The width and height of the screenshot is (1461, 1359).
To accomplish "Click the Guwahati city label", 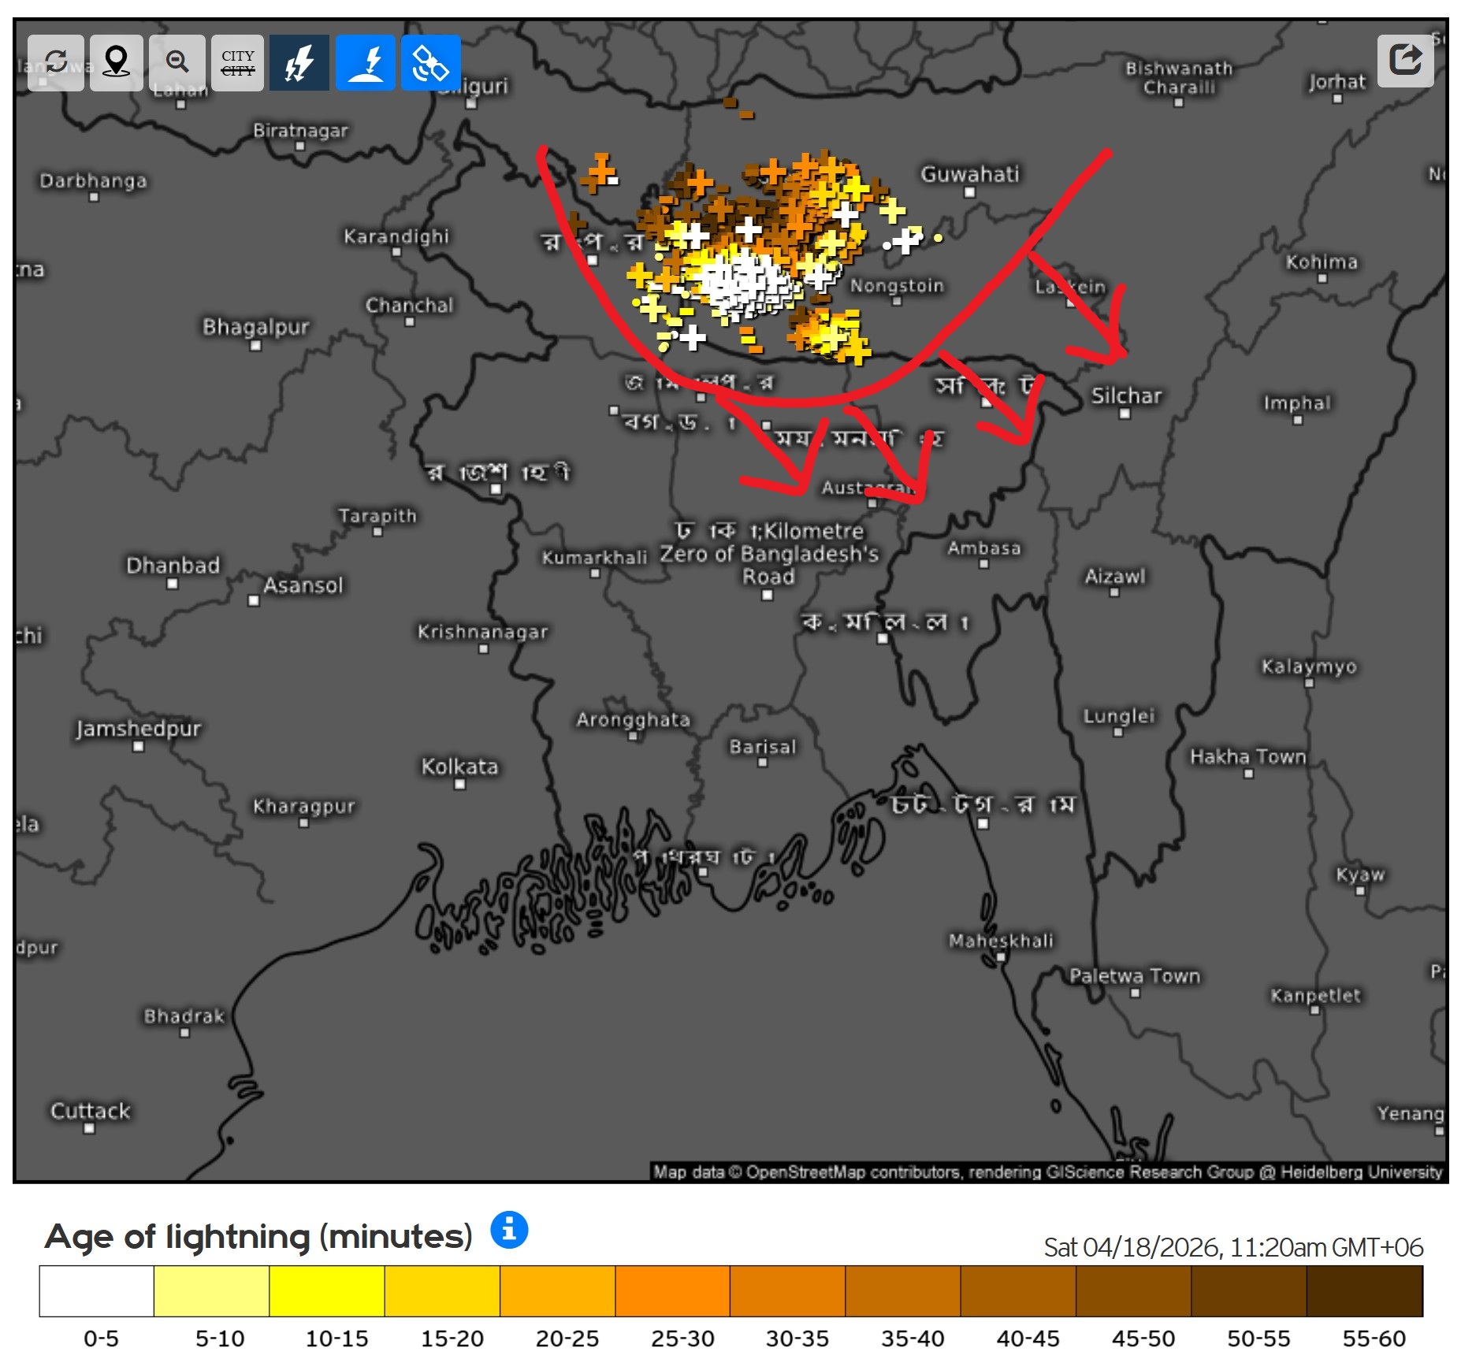I will pos(970,174).
